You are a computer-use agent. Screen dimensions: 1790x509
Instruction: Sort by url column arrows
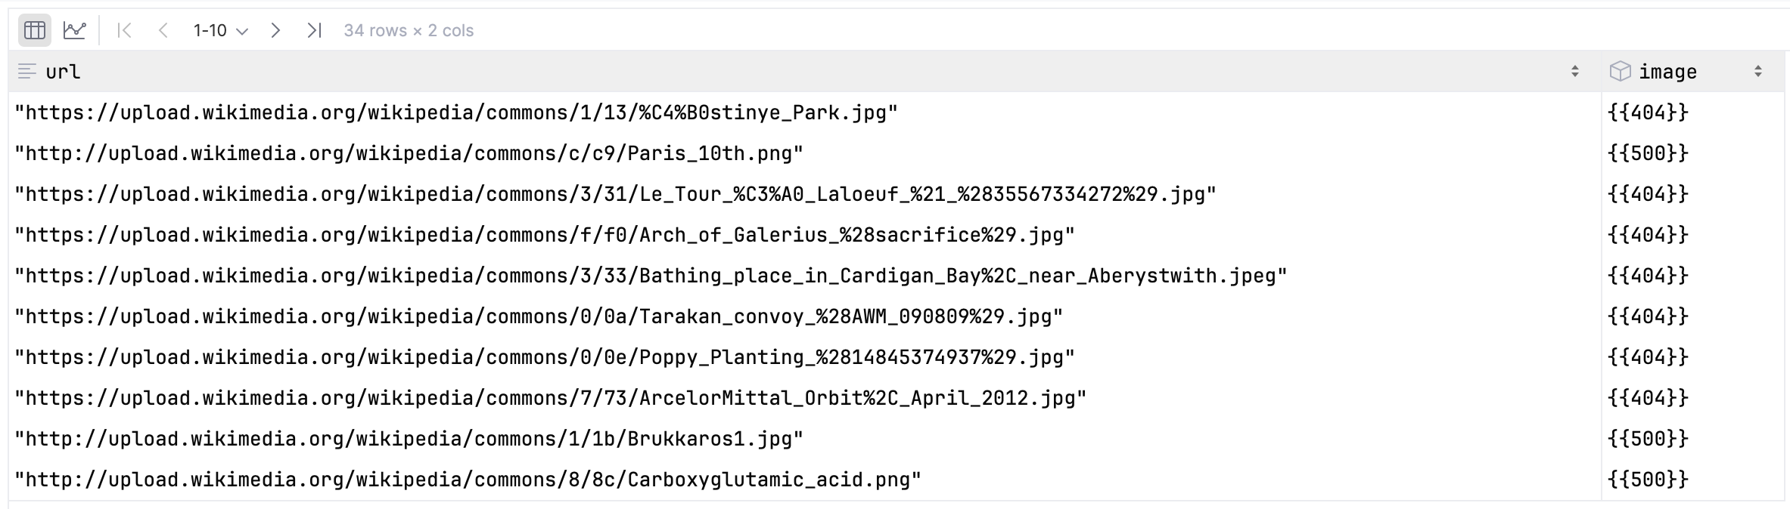point(1574,72)
